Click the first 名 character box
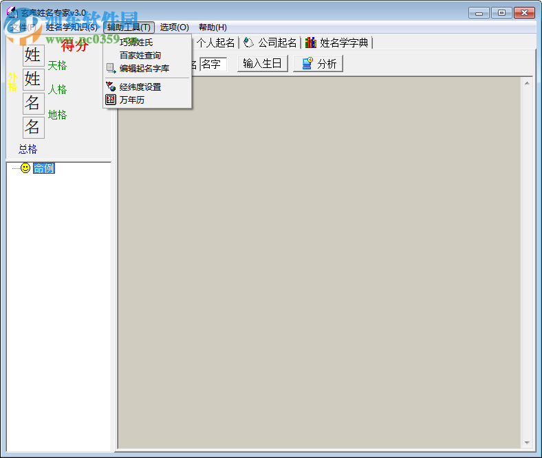This screenshot has width=542, height=458. 34,103
